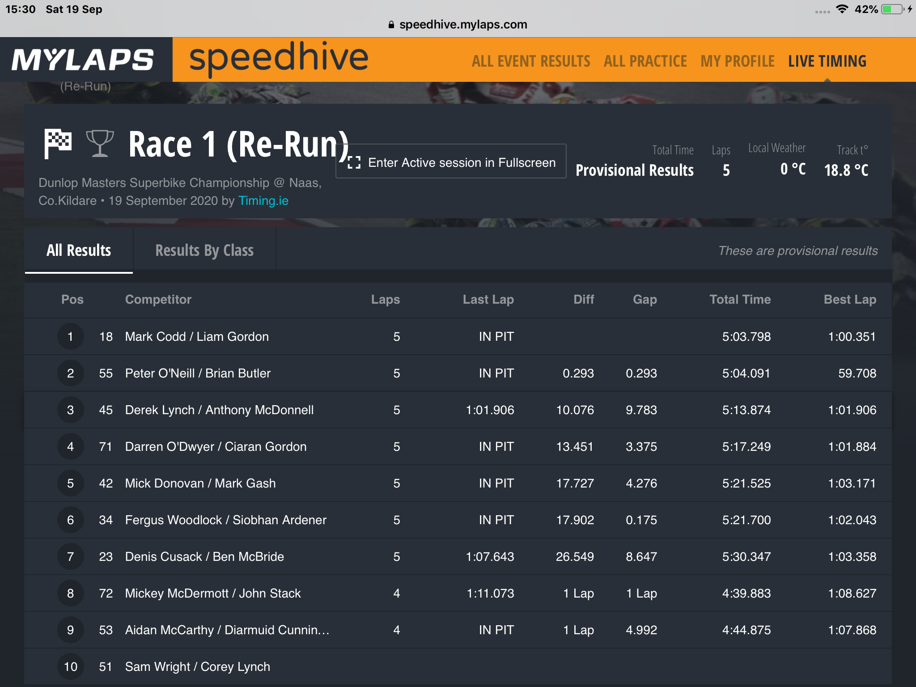
Task: Click position badge 1
Action: click(x=70, y=336)
